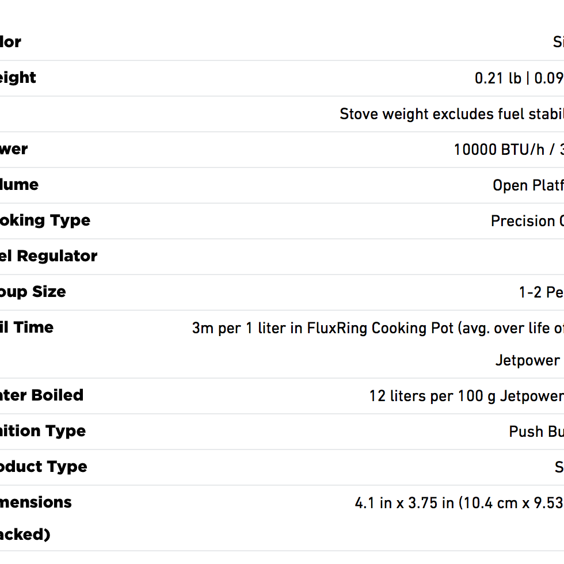
Task: Select the 10000 BTU/h power value
Action: tap(508, 150)
